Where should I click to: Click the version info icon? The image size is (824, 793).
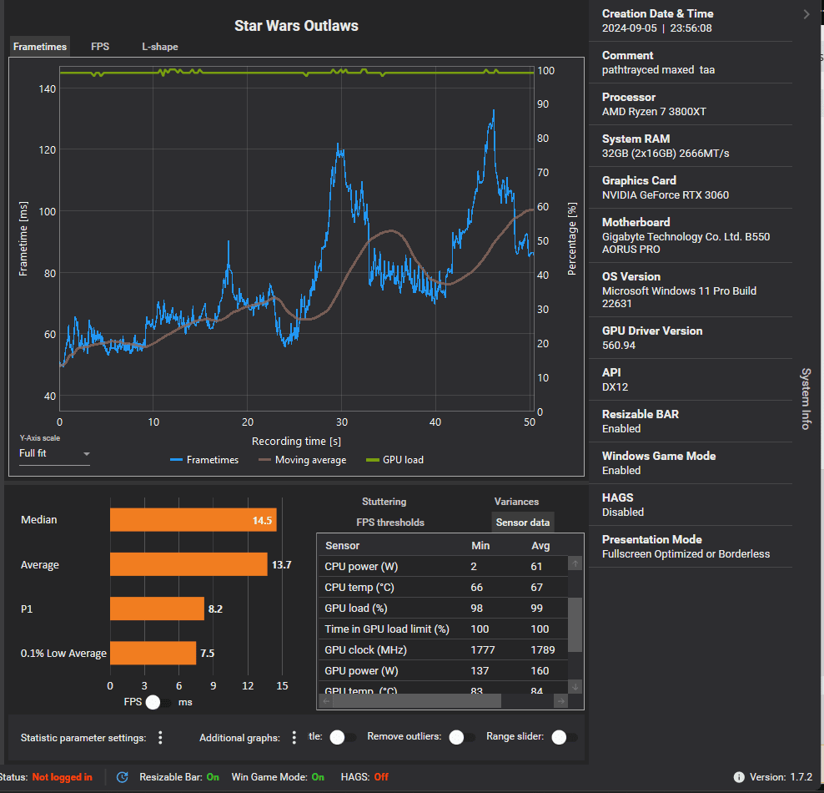click(738, 777)
